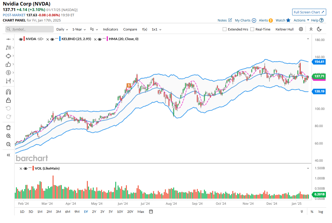Click the trash delete drawings icon
The height and width of the screenshot is (223, 332).
tap(8, 127)
